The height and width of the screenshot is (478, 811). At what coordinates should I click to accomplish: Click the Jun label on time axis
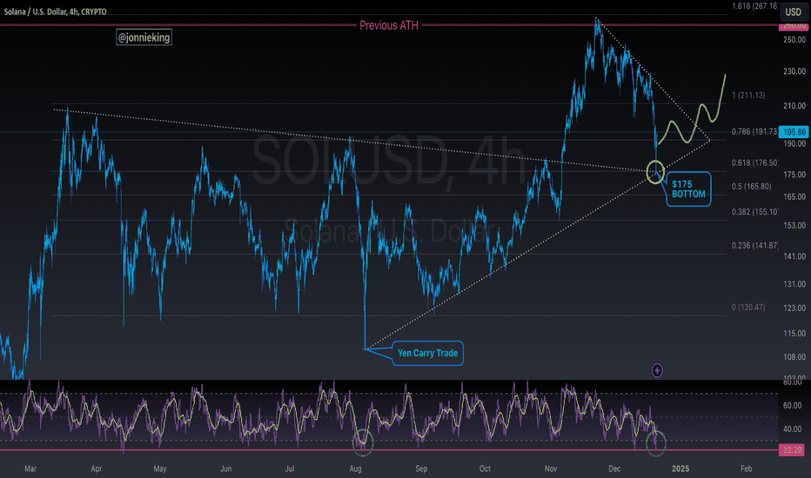tap(225, 468)
